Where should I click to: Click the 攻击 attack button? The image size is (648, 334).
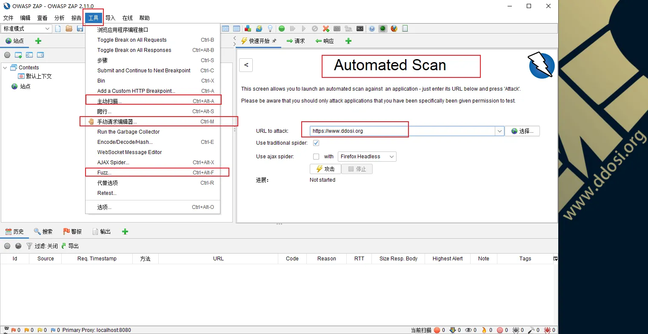coord(325,169)
